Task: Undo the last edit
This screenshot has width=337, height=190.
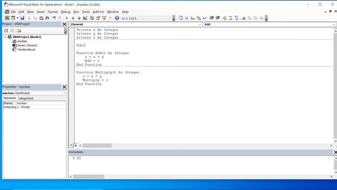Action: [x=54, y=18]
